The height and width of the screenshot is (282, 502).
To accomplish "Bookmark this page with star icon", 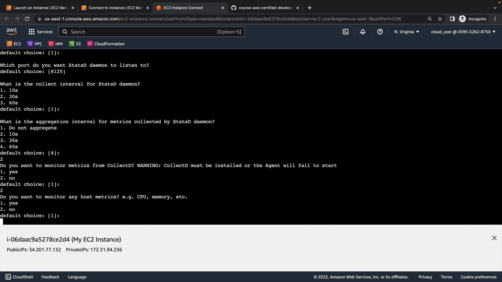I will pyautogui.click(x=440, y=19).
